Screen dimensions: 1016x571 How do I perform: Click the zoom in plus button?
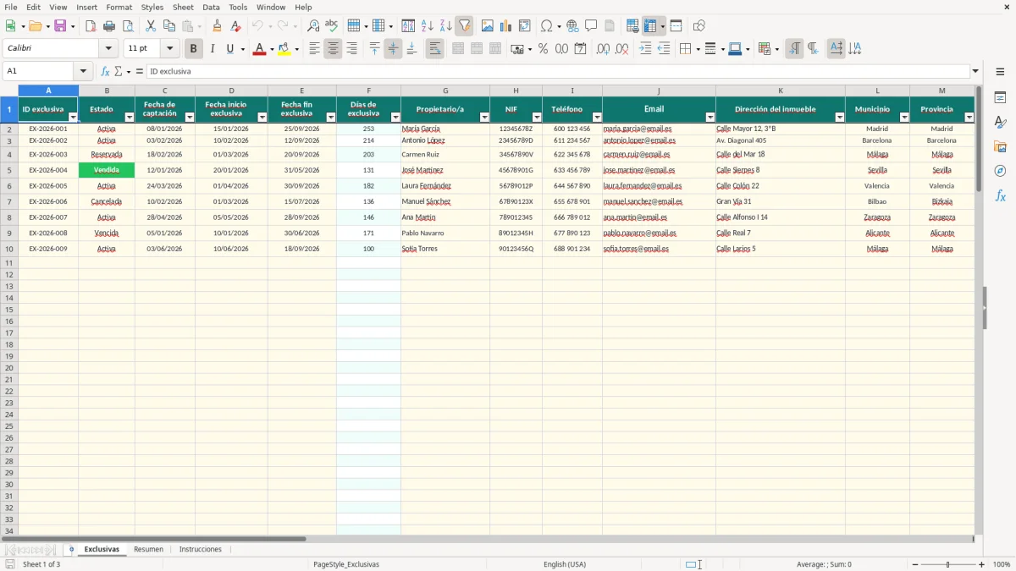(982, 564)
